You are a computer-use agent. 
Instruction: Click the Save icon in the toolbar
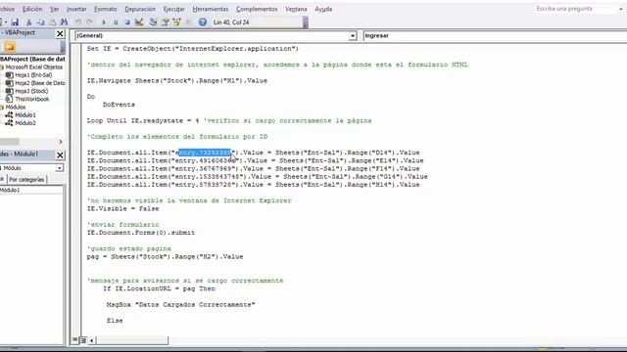pyautogui.click(x=15, y=22)
